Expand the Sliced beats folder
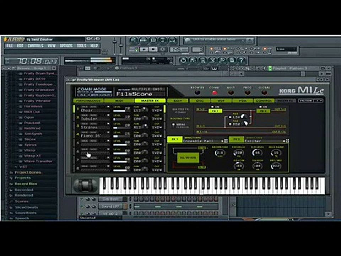Screen dimensions: 341x256 [x=26, y=207]
